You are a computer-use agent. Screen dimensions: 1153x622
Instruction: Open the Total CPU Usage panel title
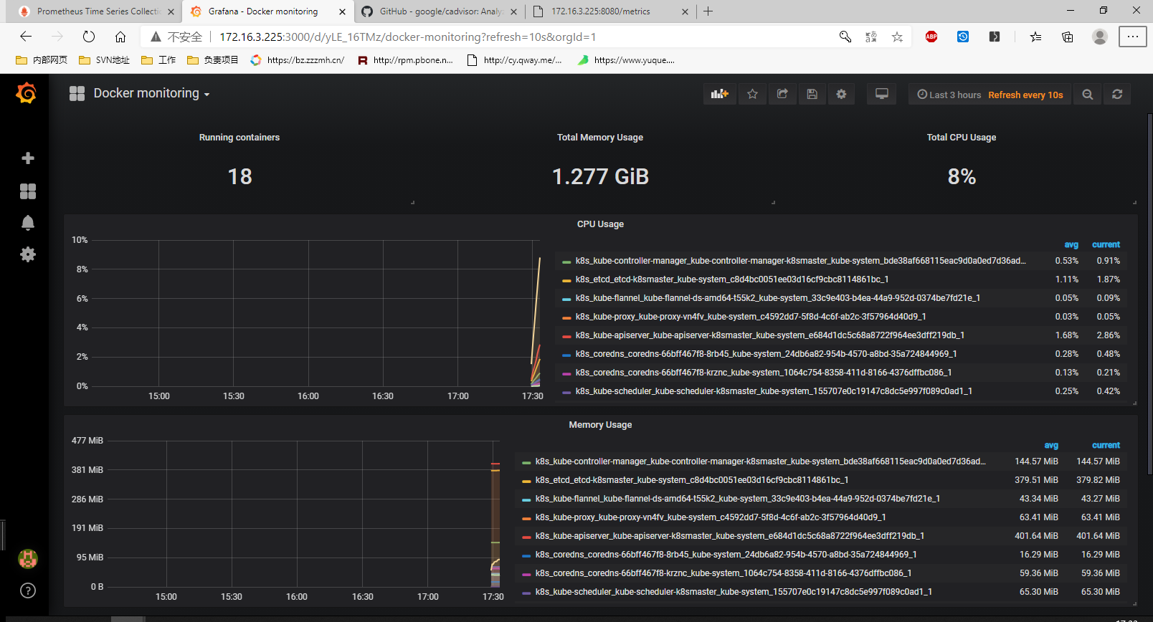coord(962,138)
